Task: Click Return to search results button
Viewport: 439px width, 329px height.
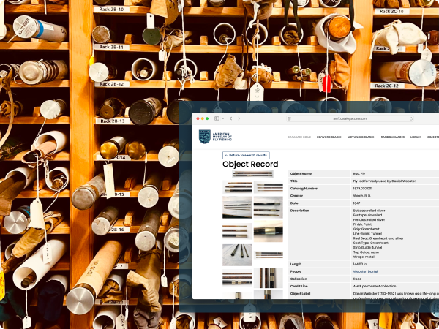Action: [247, 156]
